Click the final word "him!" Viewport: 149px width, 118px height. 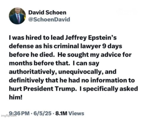(x=16, y=97)
